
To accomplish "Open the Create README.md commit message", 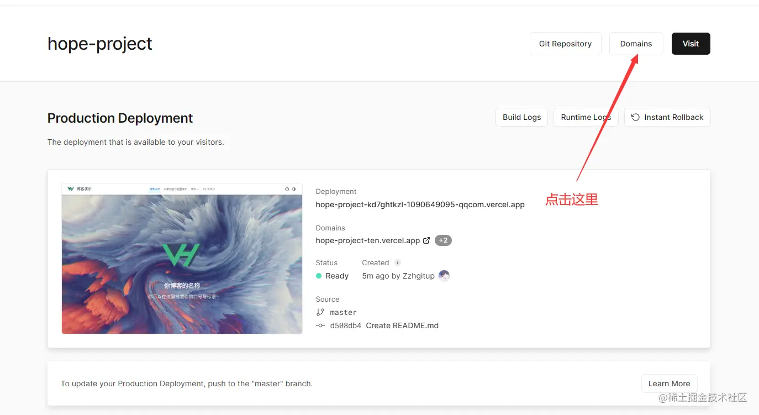I will click(402, 325).
